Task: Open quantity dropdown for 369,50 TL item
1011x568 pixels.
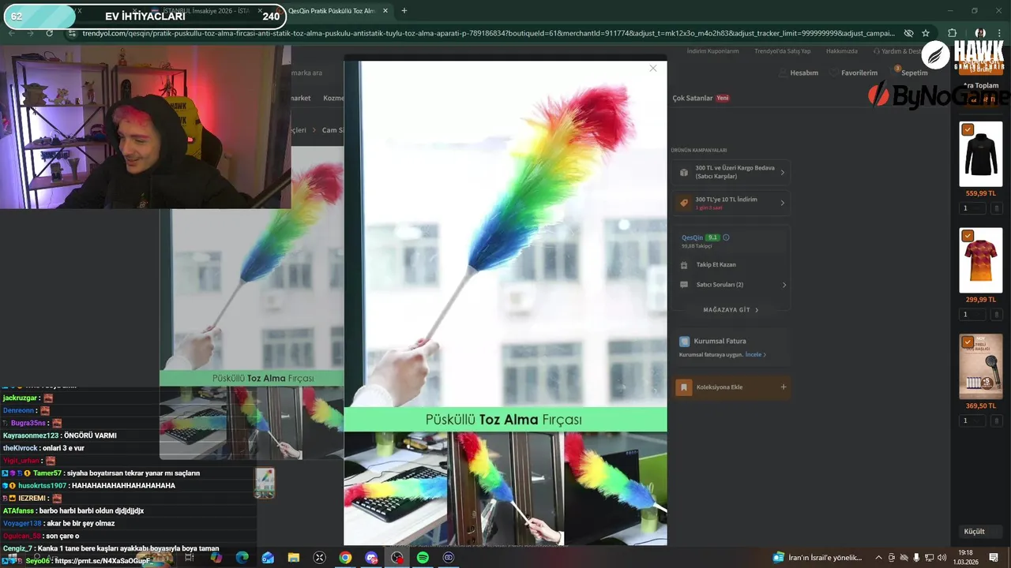Action: tap(972, 420)
